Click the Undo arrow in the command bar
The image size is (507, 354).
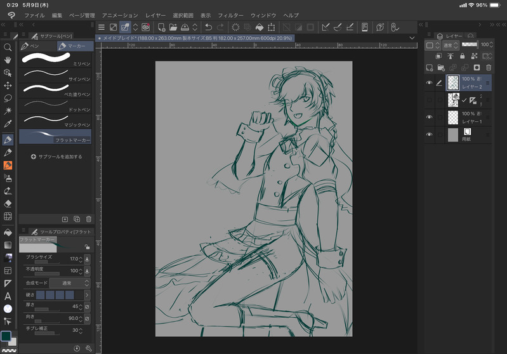click(208, 27)
